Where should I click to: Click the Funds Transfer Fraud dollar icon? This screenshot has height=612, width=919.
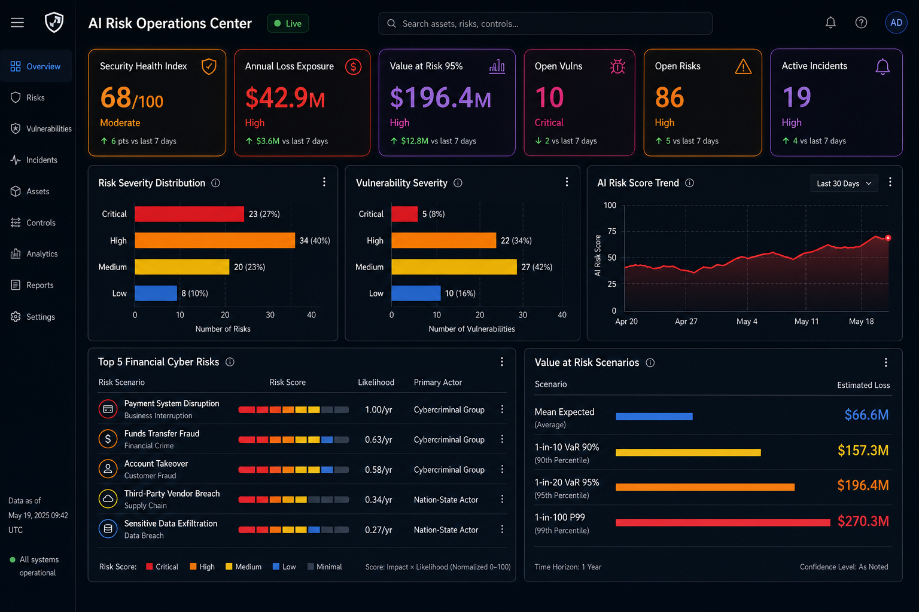pos(108,439)
